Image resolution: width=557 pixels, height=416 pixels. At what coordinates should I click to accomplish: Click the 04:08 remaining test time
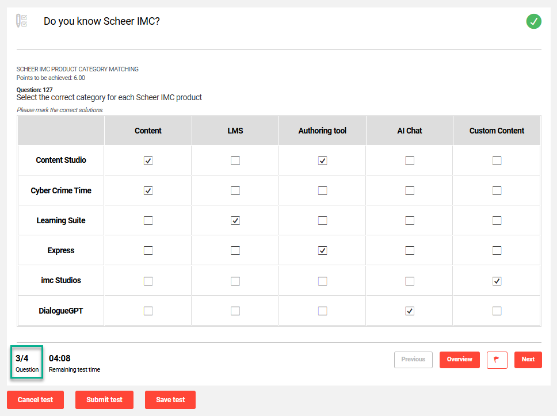pyautogui.click(x=60, y=358)
